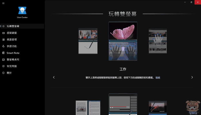Image resolution: width=201 pixels, height=115 pixels.
Task: Open the hamburger navigation menu
Action: [x=3, y=3]
